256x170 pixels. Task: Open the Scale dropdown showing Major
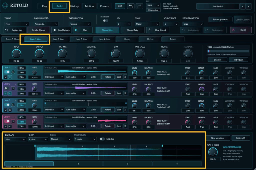(147, 24)
